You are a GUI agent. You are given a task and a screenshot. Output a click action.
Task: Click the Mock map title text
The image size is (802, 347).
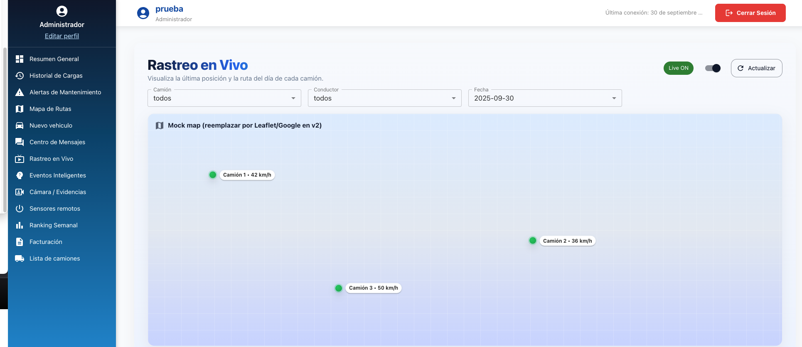point(245,126)
